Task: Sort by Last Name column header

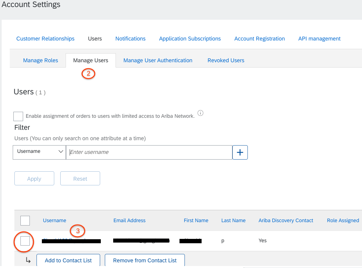Action: tap(233, 220)
